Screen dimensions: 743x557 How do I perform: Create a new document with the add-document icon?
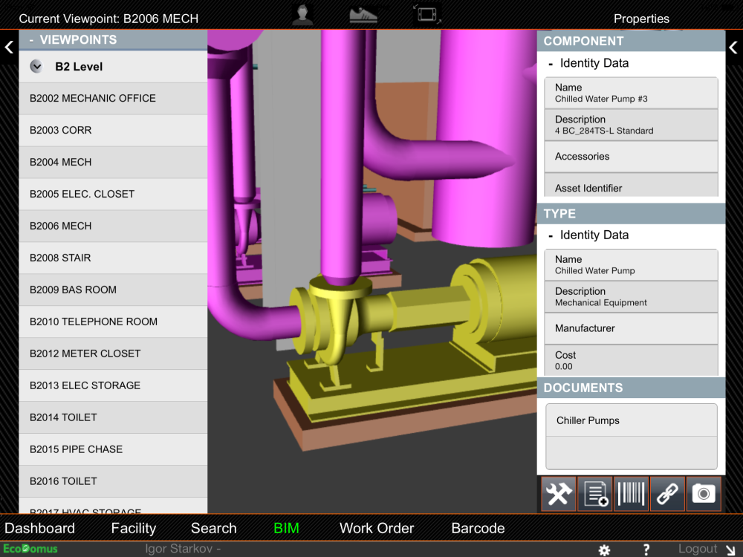click(594, 493)
